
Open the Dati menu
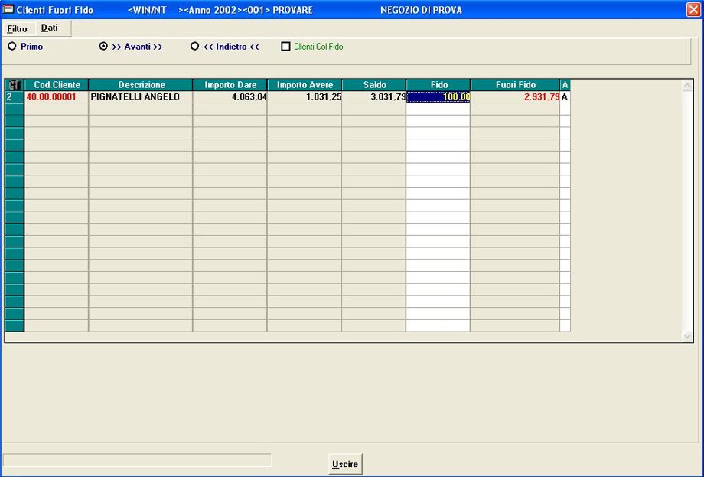coord(49,28)
